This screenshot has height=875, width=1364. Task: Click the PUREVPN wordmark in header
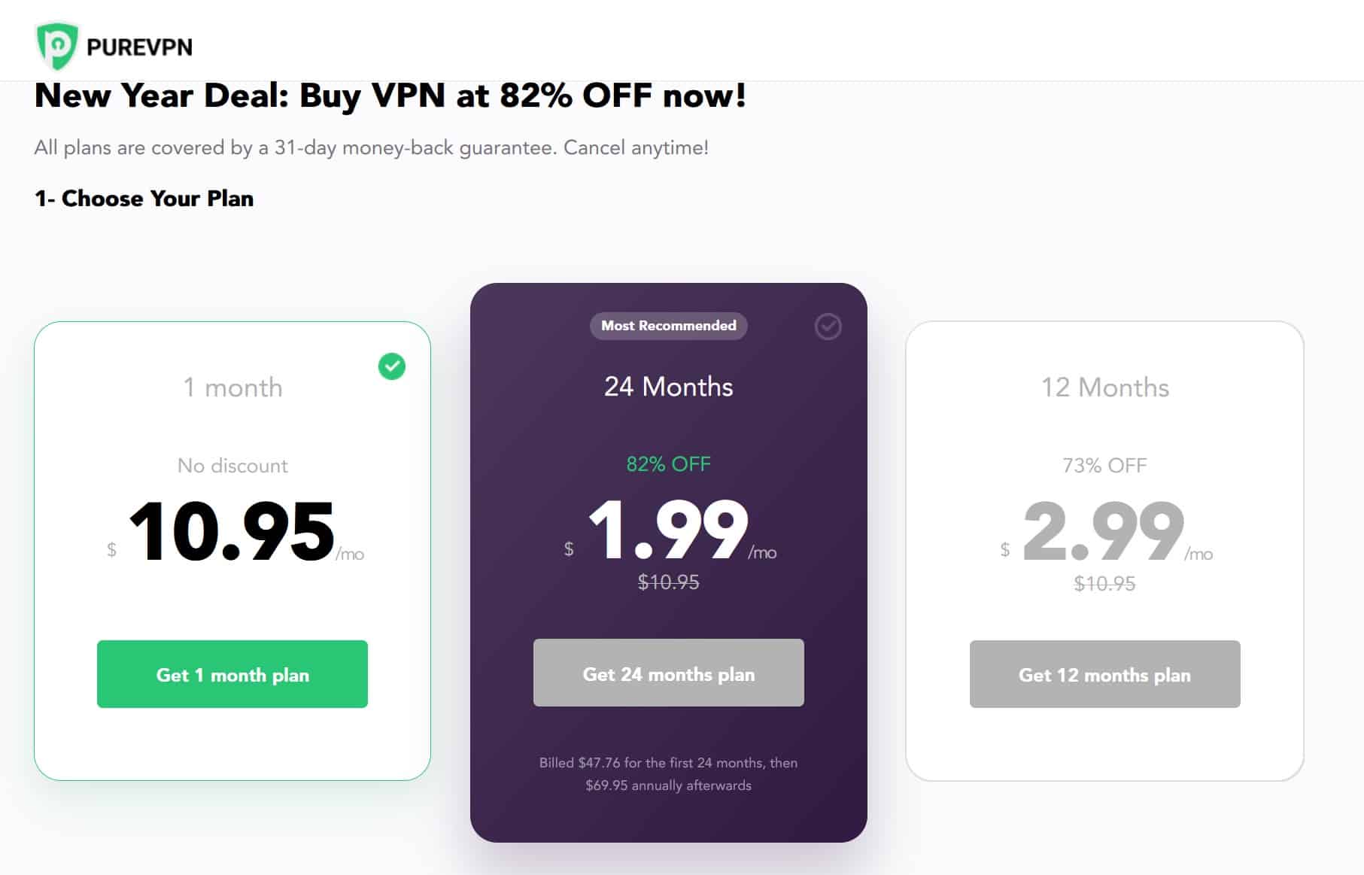tap(139, 47)
